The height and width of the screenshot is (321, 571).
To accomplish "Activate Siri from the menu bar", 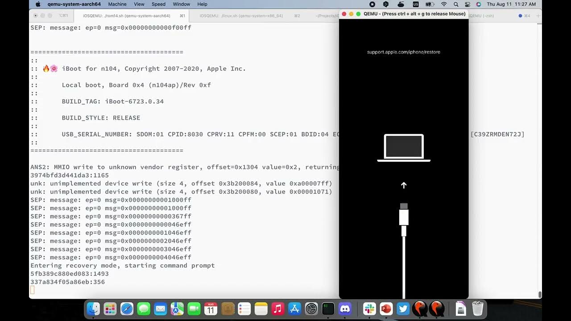I will pos(479,4).
